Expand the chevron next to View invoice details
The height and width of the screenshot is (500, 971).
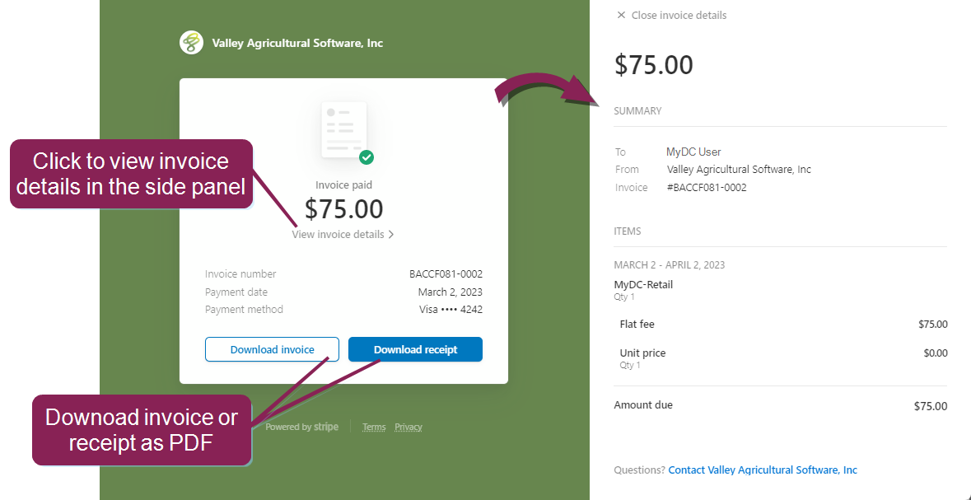pyautogui.click(x=391, y=235)
